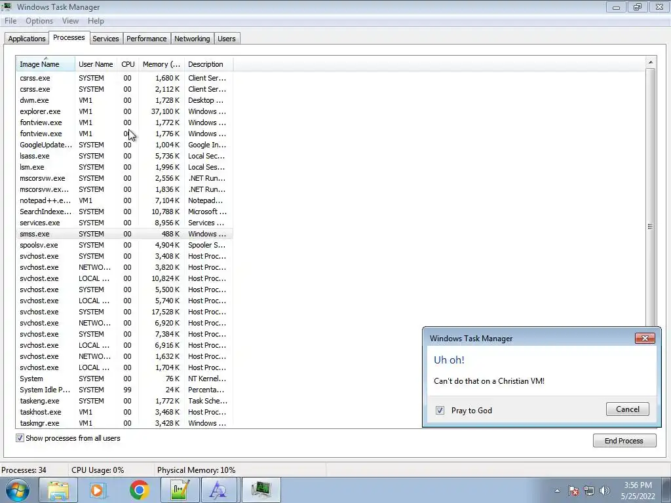The width and height of the screenshot is (671, 503).
Task: Sort by Image Name column header
Action: pos(46,64)
